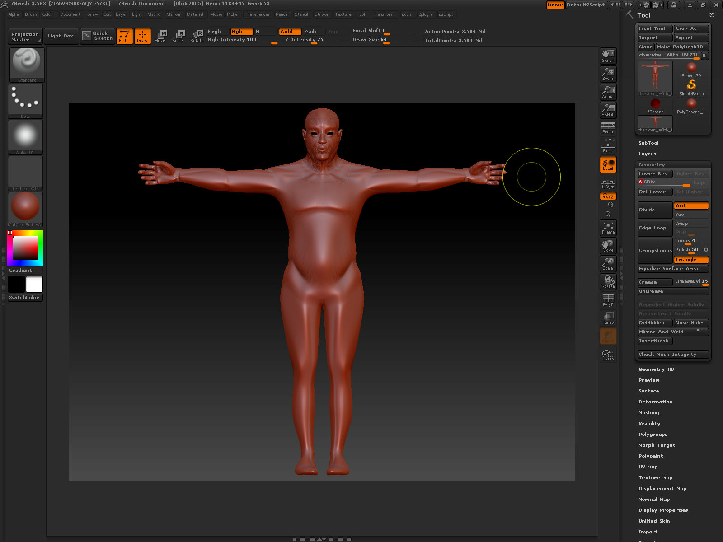Select the SimpleBrush tool
This screenshot has width=723, height=542.
tap(691, 88)
